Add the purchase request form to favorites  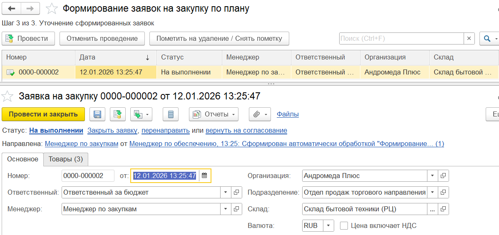[7, 96]
